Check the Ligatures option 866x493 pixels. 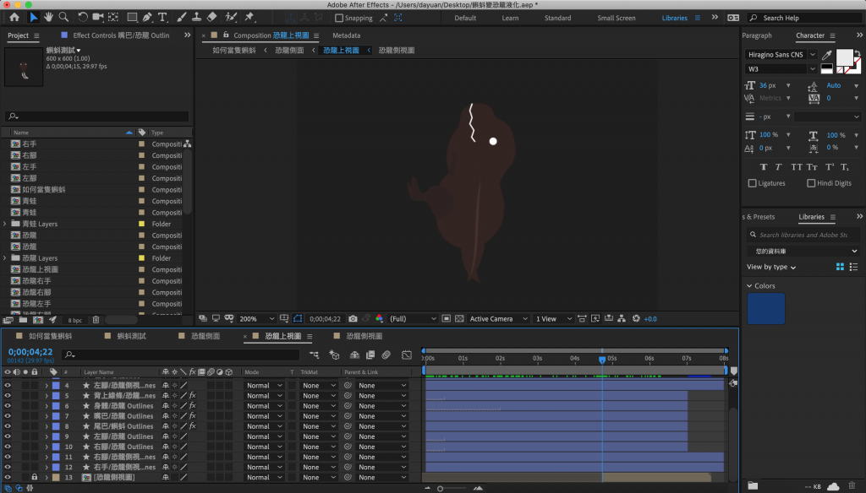pyautogui.click(x=753, y=183)
